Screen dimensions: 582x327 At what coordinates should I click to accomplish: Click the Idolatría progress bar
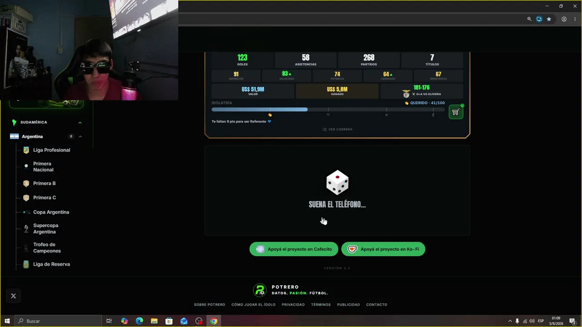pos(328,109)
